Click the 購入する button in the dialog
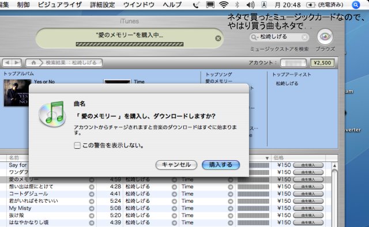The height and width of the screenshot is (227, 369). pyautogui.click(x=221, y=165)
